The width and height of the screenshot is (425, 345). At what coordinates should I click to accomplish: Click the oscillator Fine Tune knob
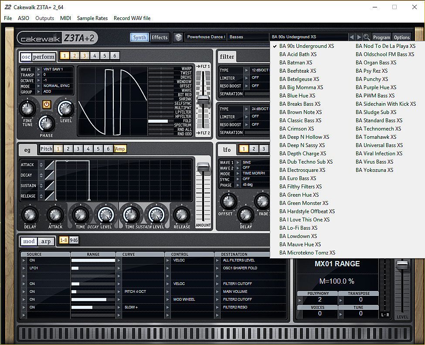click(27, 109)
